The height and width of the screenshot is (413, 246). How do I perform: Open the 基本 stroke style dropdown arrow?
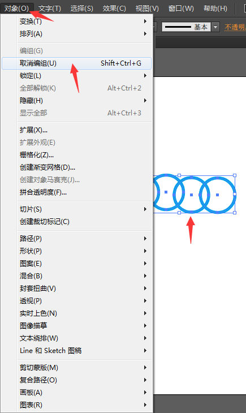pos(215,27)
